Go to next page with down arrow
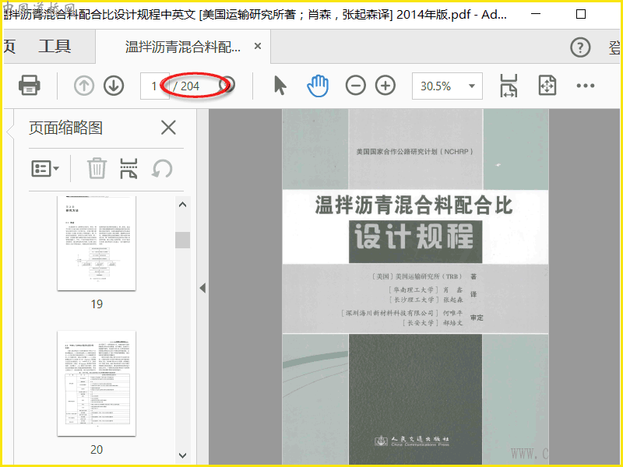 pos(114,86)
